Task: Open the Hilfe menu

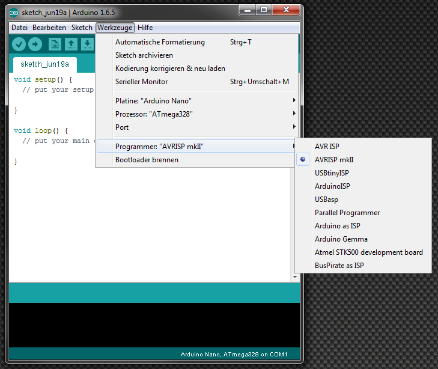Action: (x=145, y=28)
